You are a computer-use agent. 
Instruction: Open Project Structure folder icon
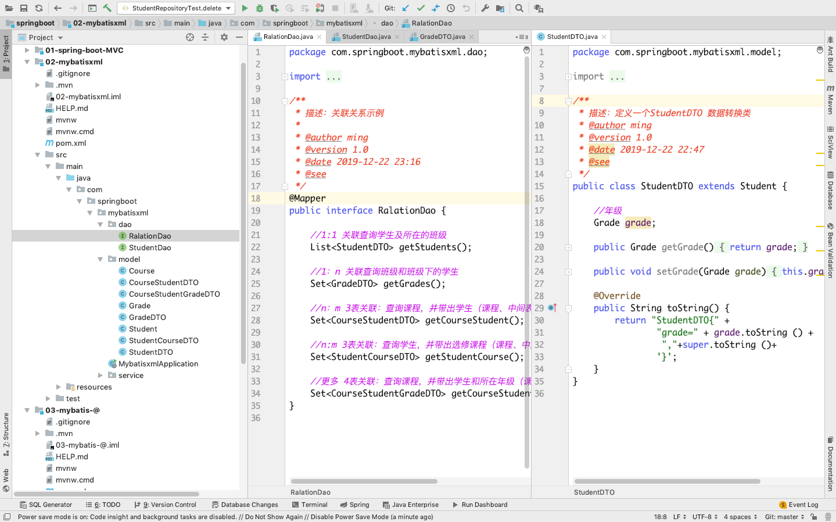(x=500, y=8)
